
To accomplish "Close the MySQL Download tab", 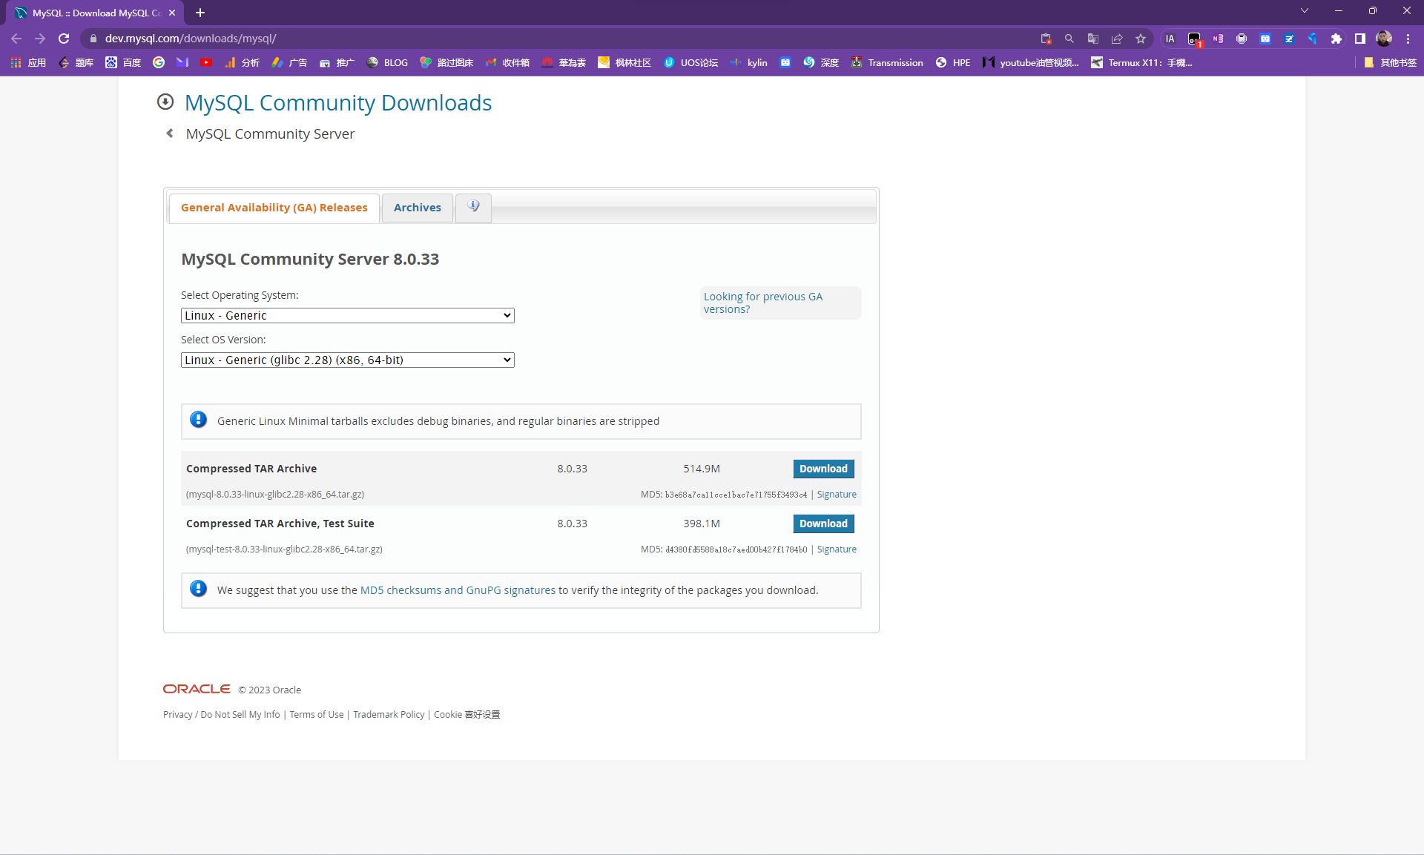I will coord(172,13).
